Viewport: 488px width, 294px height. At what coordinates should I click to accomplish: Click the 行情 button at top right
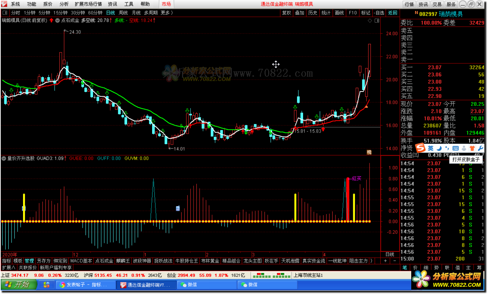pyautogui.click(x=409, y=4)
